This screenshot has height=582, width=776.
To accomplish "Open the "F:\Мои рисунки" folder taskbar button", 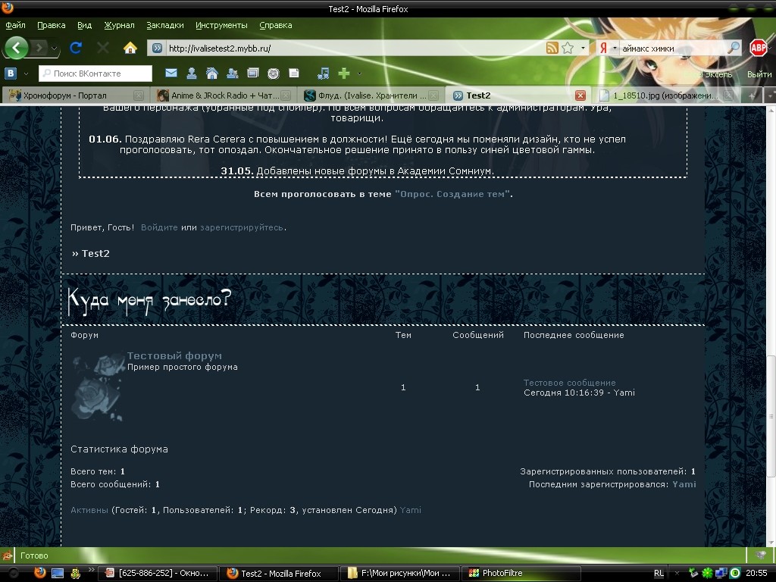I will coord(399,573).
